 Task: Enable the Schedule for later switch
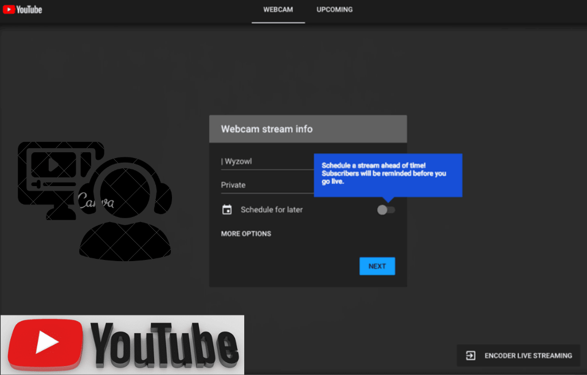[386, 210]
